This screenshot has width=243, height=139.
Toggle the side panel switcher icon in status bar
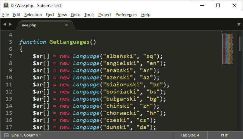point(6,135)
